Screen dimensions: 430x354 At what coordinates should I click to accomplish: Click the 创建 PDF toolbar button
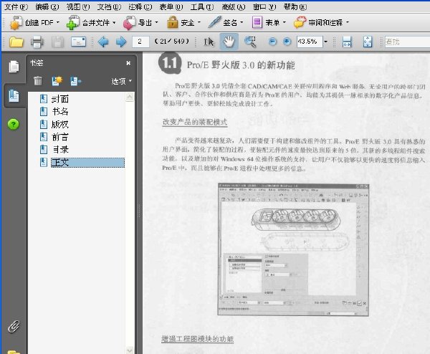tap(34, 22)
